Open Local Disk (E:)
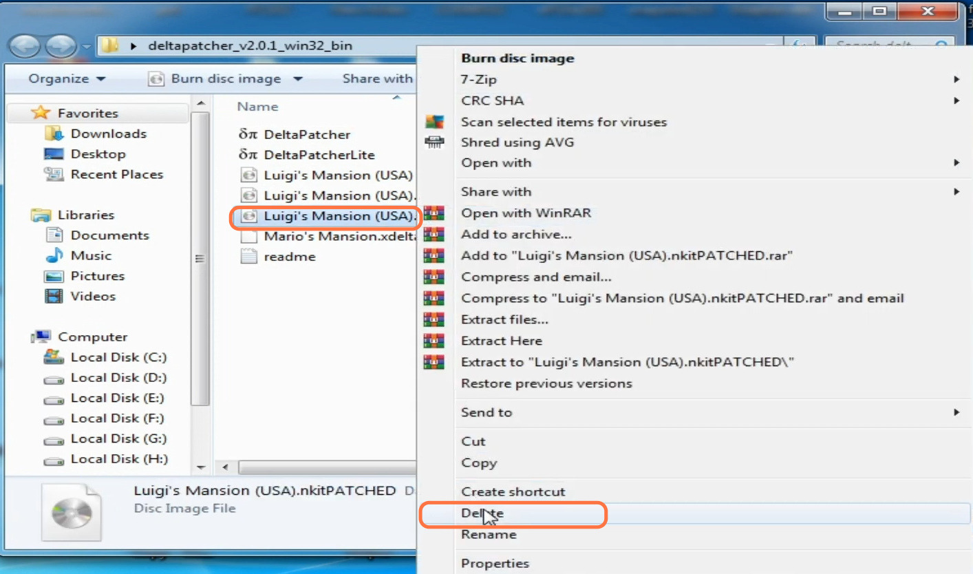Viewport: 973px width, 574px height. click(x=118, y=398)
